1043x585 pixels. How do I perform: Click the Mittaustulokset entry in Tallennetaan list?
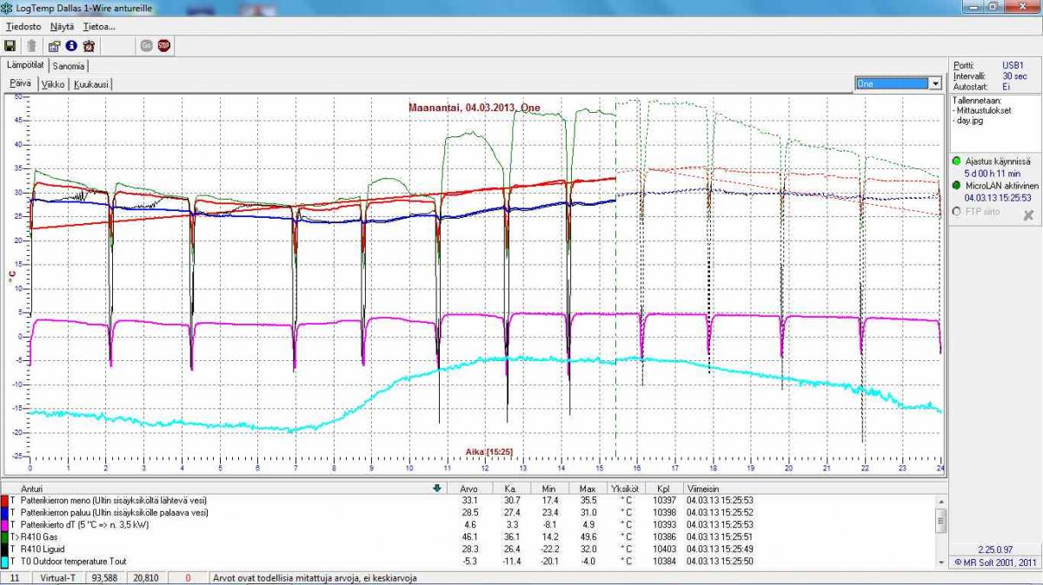point(983,110)
